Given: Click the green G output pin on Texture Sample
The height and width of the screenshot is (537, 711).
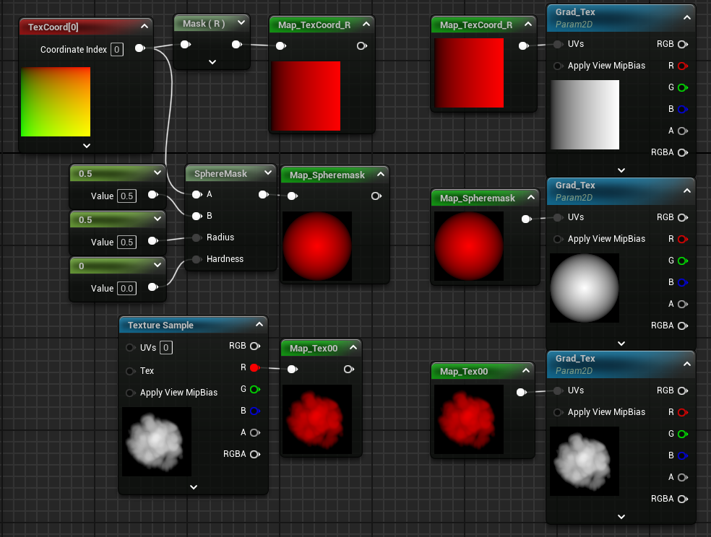Looking at the screenshot, I should click(x=254, y=389).
